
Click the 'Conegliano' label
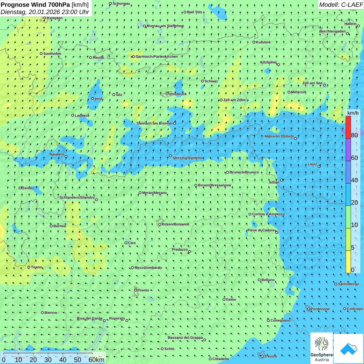(x=280, y=320)
